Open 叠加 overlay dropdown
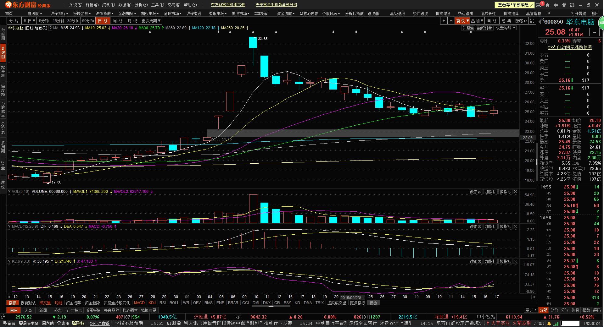This screenshot has height=327, width=604. click(x=477, y=21)
